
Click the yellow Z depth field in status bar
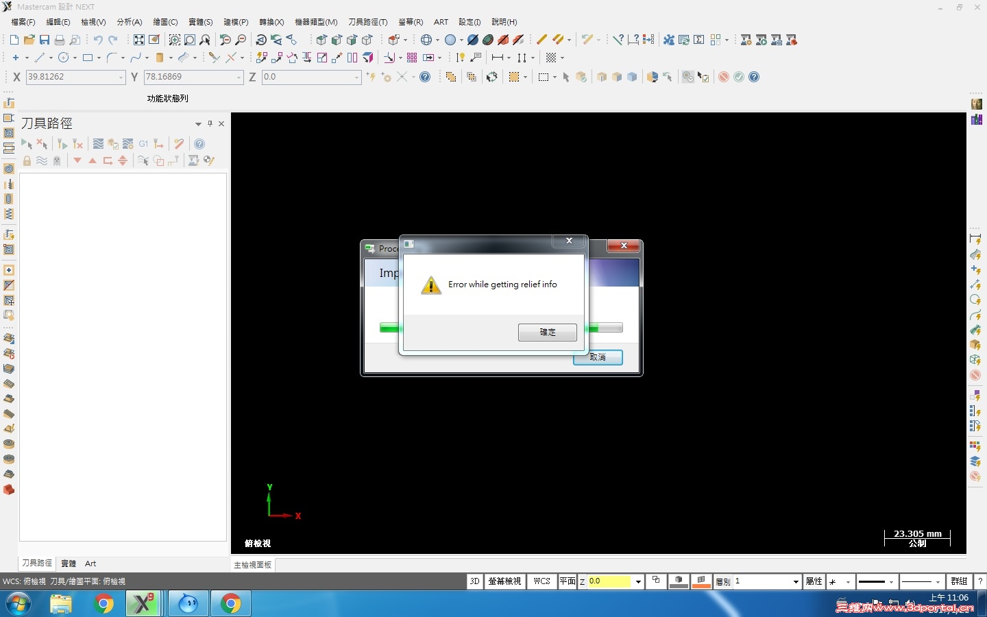coord(609,582)
